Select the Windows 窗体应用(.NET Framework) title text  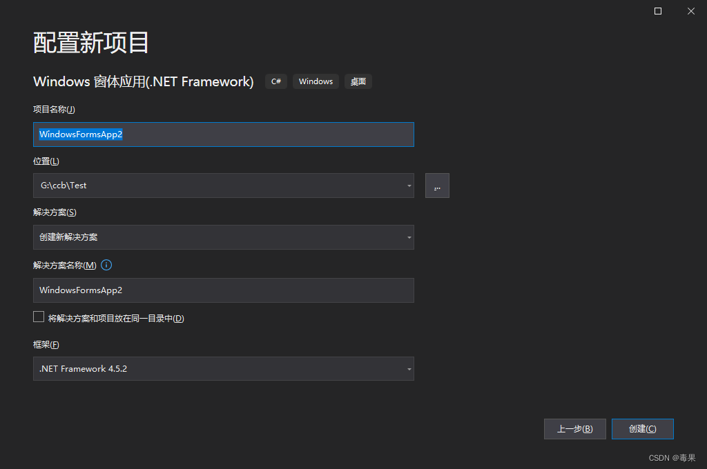pos(143,81)
